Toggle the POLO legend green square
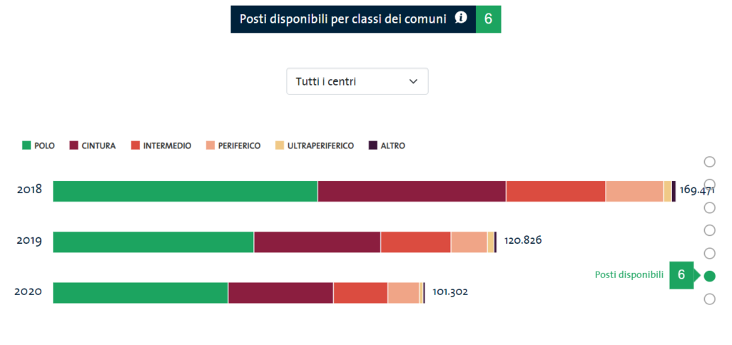Screen dimensions: 732x345 point(27,145)
